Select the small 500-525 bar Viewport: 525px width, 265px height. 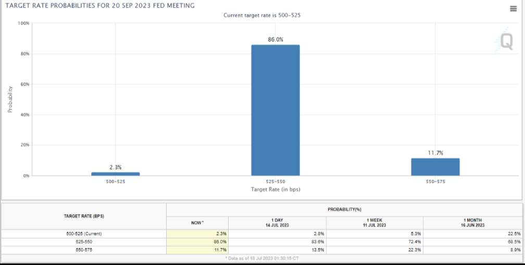pyautogui.click(x=116, y=173)
